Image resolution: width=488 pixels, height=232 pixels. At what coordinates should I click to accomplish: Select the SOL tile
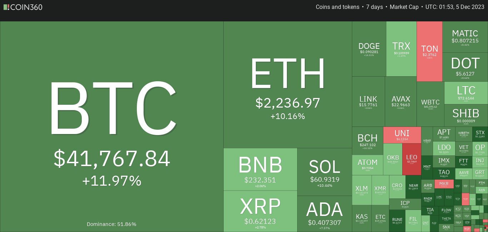[325, 172]
